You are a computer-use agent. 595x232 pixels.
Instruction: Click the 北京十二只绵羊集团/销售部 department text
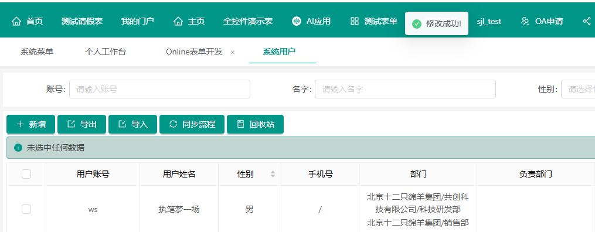pyautogui.click(x=418, y=223)
